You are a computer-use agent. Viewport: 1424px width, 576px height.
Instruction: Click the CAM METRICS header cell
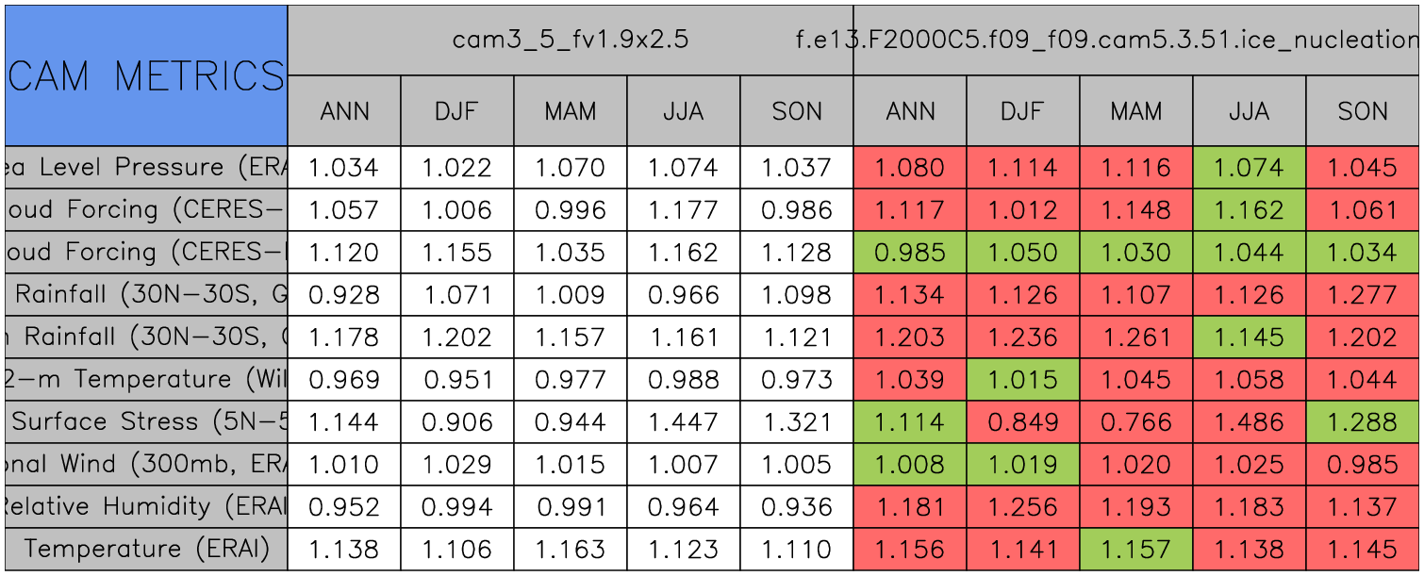(145, 75)
